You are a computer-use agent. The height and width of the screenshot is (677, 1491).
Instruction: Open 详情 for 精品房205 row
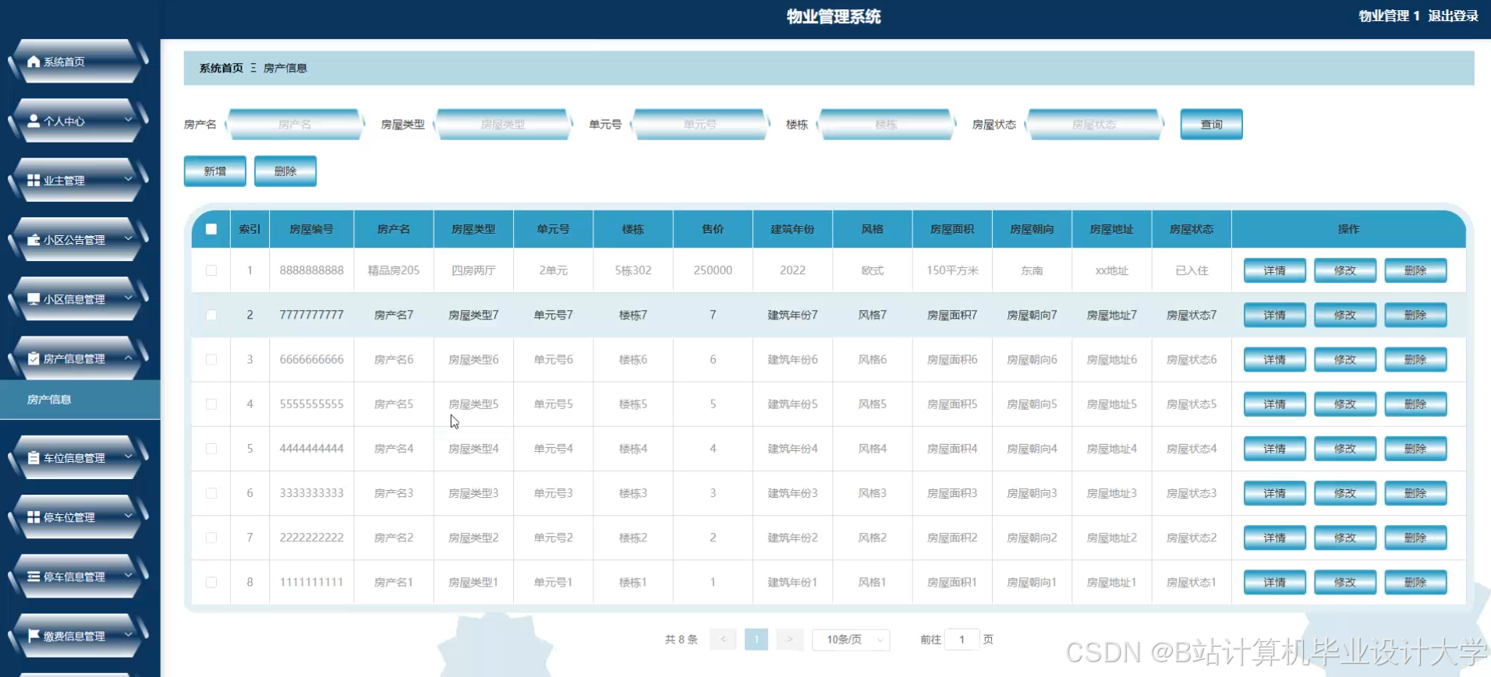1274,270
